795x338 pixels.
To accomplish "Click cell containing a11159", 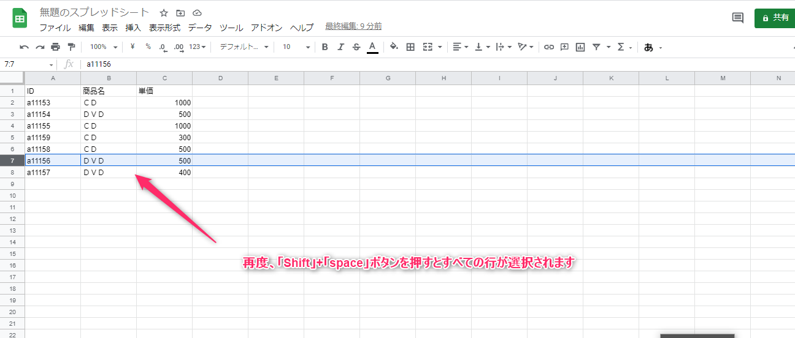I will pos(53,137).
